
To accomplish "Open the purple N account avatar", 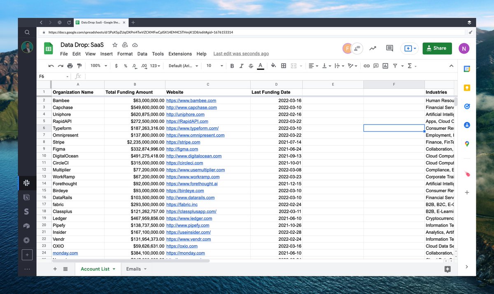I will (464, 48).
